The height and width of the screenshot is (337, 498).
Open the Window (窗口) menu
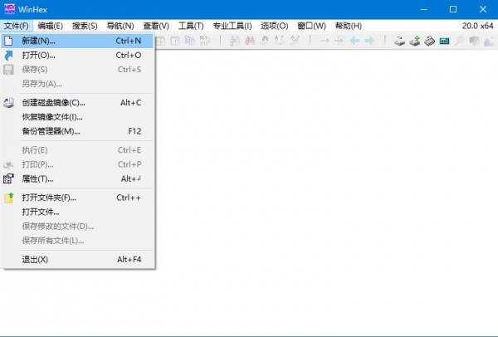pos(311,26)
